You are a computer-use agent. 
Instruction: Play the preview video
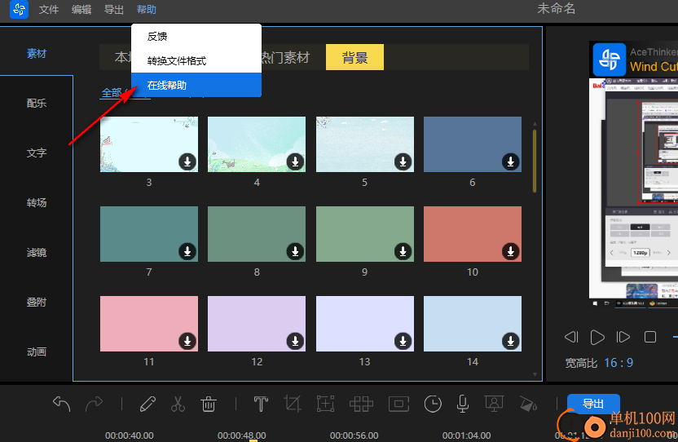597,337
